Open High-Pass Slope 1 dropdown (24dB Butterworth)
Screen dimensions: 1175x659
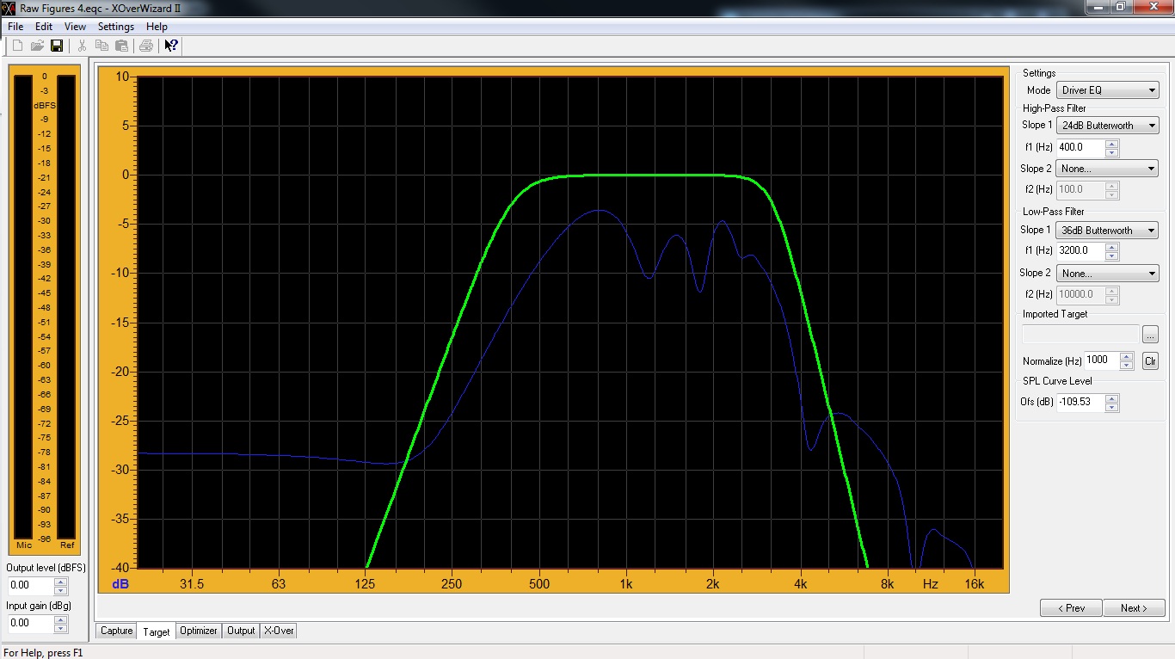[x=1108, y=126]
